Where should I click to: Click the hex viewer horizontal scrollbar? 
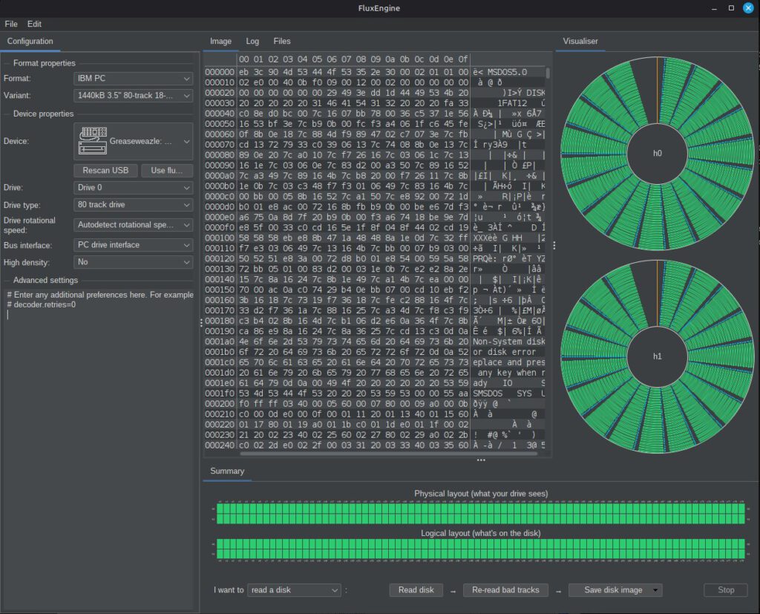pos(389,454)
